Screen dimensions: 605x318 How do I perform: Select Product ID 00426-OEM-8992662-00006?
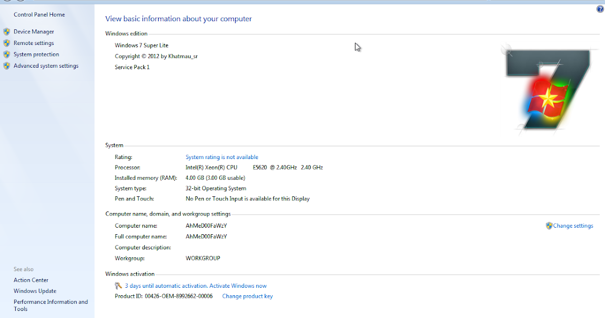pyautogui.click(x=164, y=296)
